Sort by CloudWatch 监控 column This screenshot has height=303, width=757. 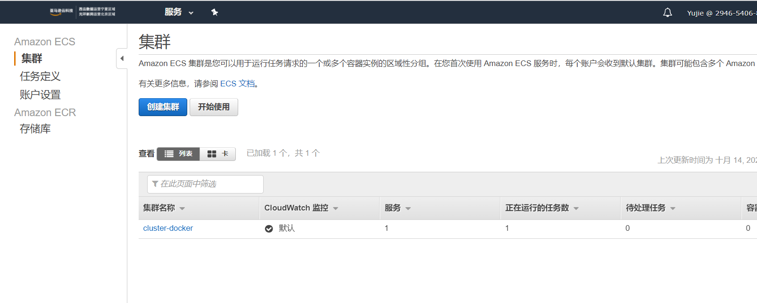click(301, 208)
